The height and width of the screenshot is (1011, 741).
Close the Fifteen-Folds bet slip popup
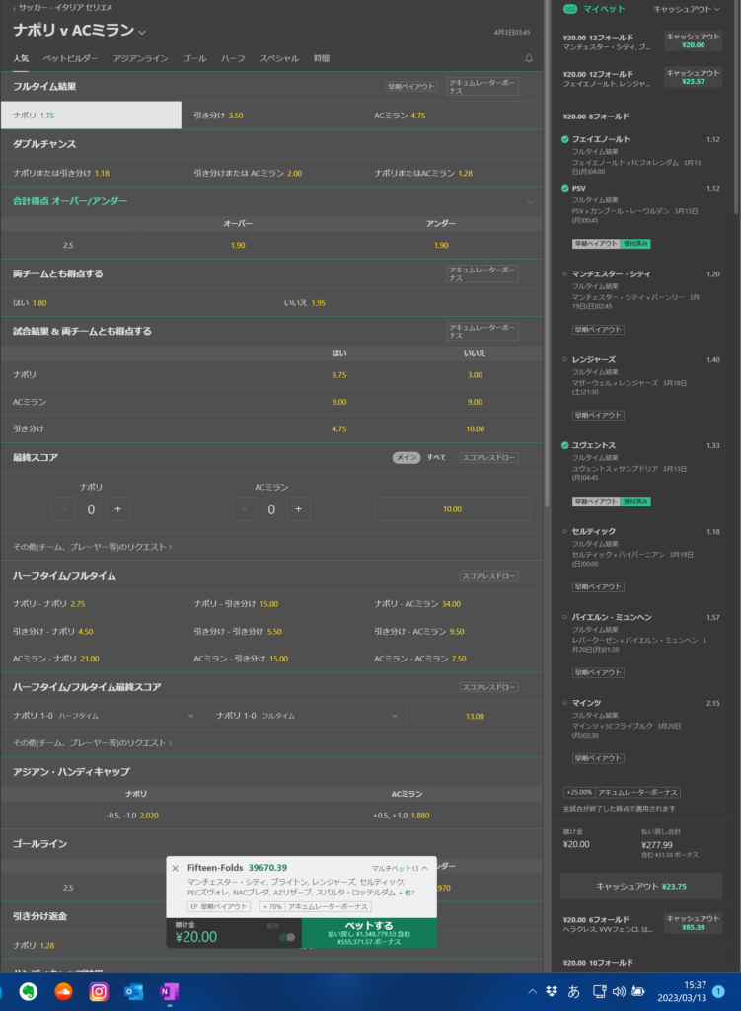pos(176,868)
